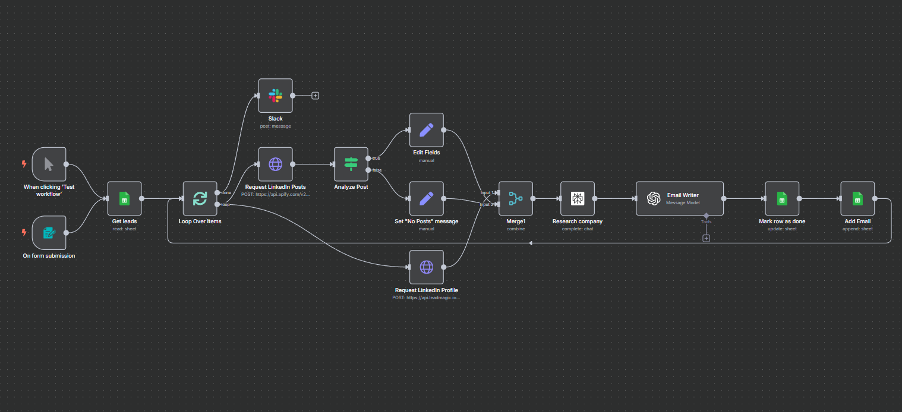
Task: Click the Get leads output connector dot
Action: coord(141,198)
